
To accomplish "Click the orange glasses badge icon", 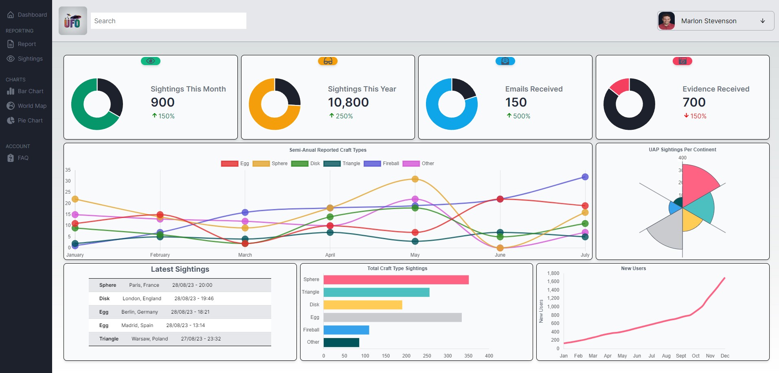I will pos(328,61).
